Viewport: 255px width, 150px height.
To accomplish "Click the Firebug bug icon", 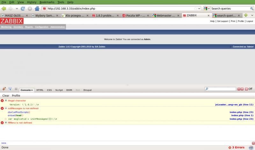I will (4, 89).
